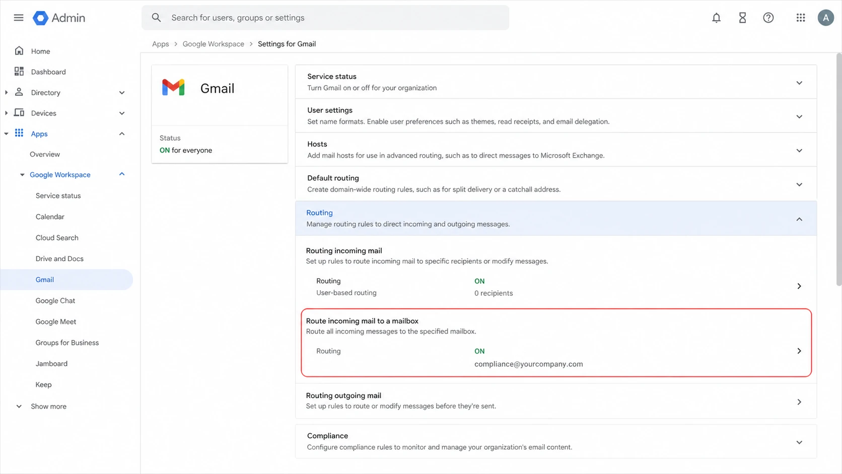This screenshot has width=842, height=474.
Task: Click the Settings for Gmail breadcrumb
Action: coord(287,44)
